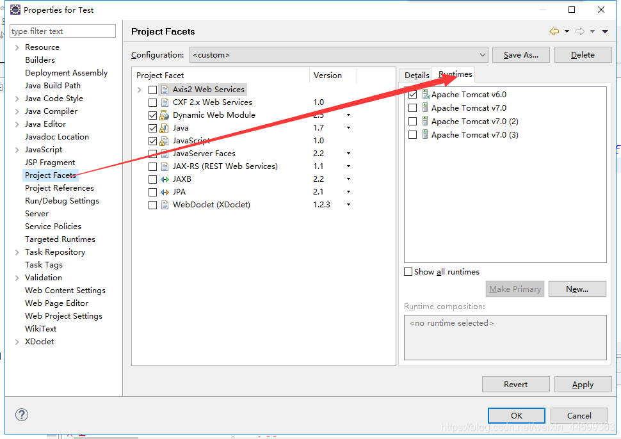621x439 pixels.
Task: Click the Revert button
Action: click(x=515, y=385)
